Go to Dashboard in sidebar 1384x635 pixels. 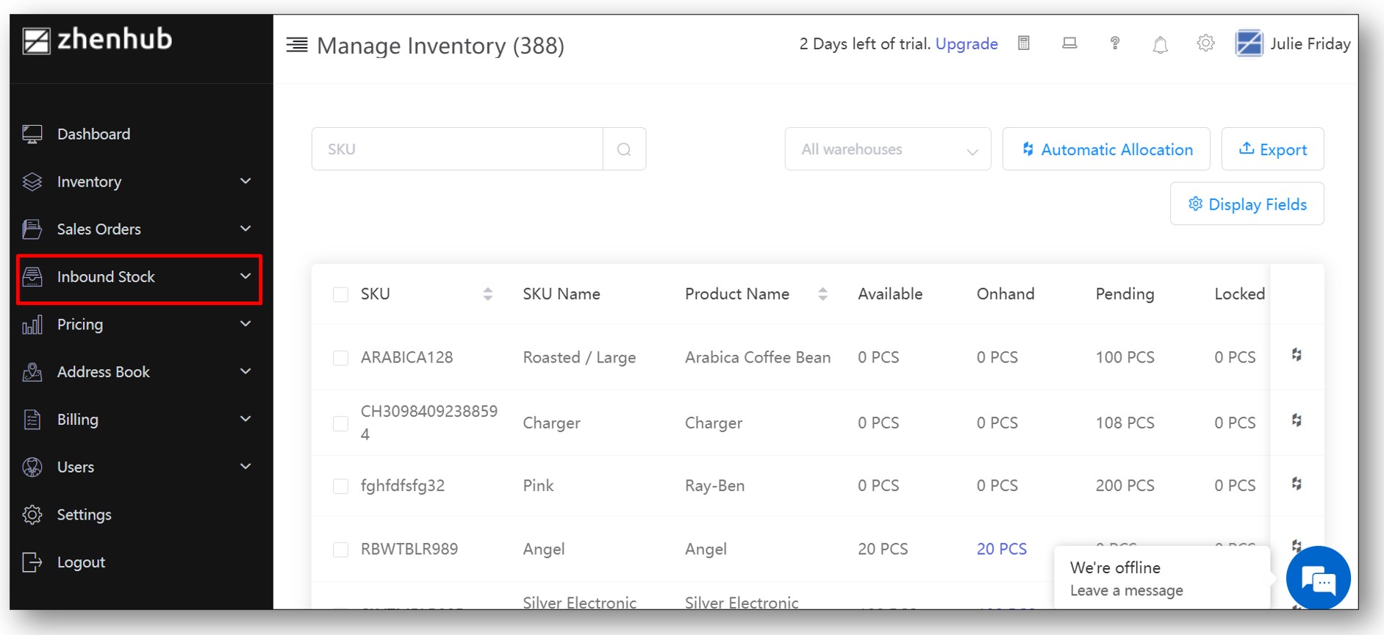pyautogui.click(x=93, y=134)
